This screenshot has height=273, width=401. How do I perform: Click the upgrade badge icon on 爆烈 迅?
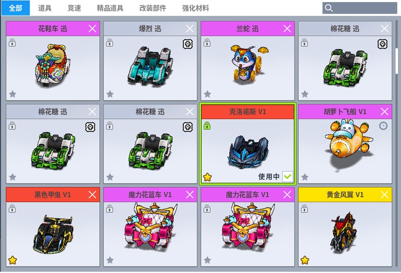tap(187, 44)
